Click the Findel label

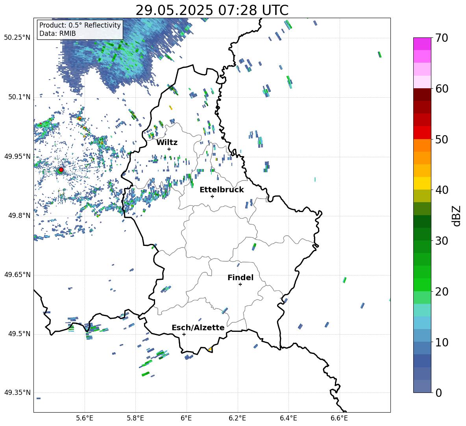point(240,277)
